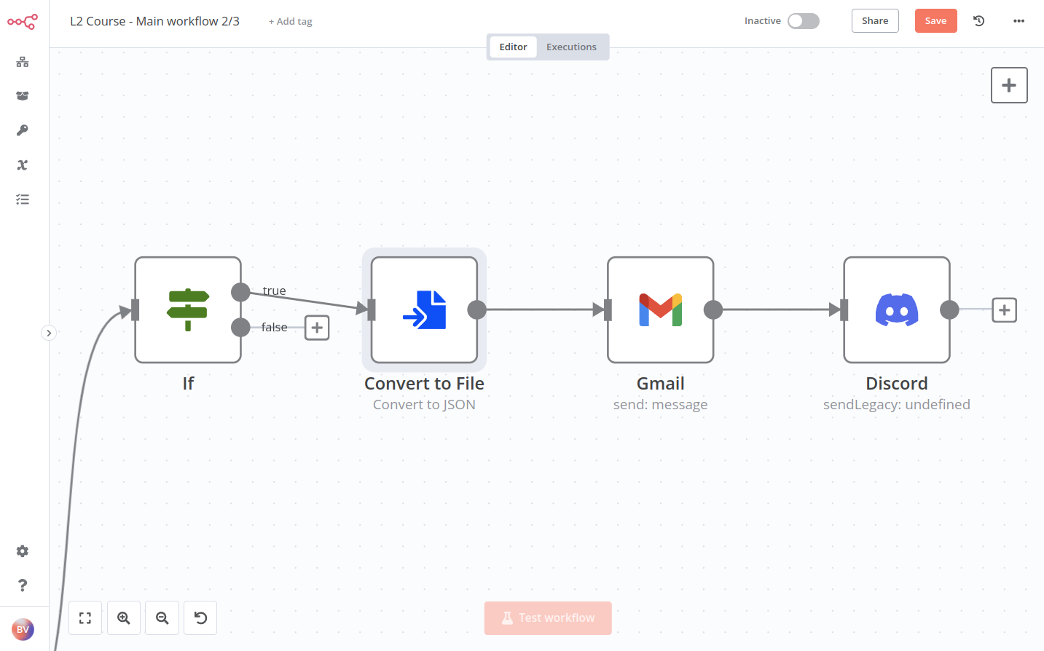Image resolution: width=1044 pixels, height=651 pixels.
Task: Click the Variables x icon in sidebar
Action: (22, 165)
